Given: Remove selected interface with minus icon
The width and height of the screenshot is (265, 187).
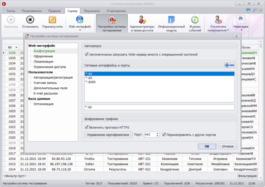Looking at the screenshot, I should pos(232,65).
